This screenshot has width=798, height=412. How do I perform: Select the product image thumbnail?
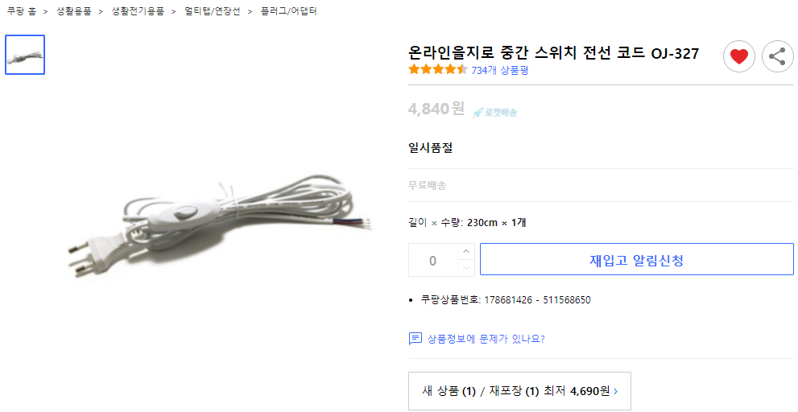(25, 55)
